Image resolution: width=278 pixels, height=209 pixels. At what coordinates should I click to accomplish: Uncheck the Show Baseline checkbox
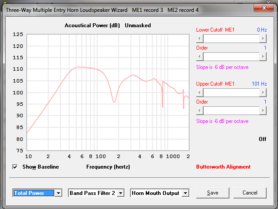pyautogui.click(x=15, y=167)
